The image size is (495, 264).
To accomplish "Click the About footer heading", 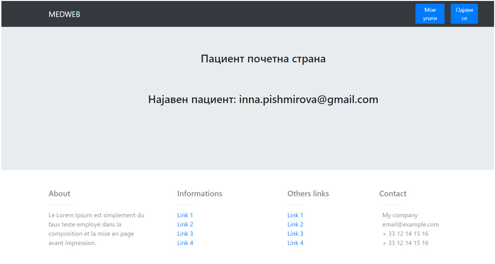I will click(59, 194).
